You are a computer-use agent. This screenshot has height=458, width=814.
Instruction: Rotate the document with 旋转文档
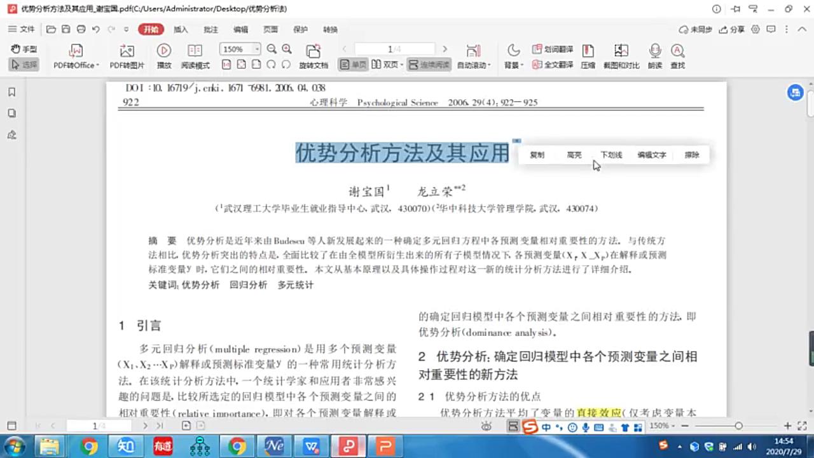coord(312,56)
